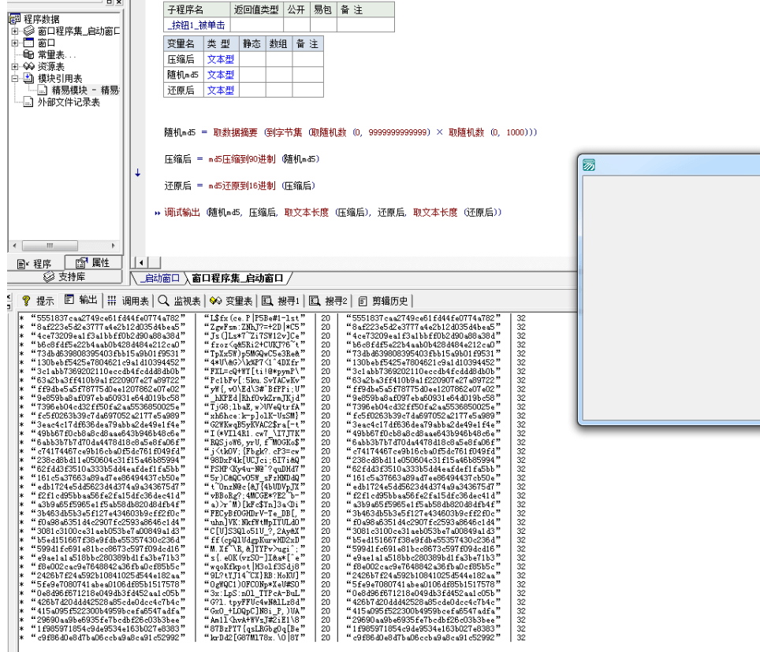This screenshot has height=652, width=760.
Task: Expand the 窗口程序集_启动窗口 tree node
Action: pyautogui.click(x=15, y=31)
